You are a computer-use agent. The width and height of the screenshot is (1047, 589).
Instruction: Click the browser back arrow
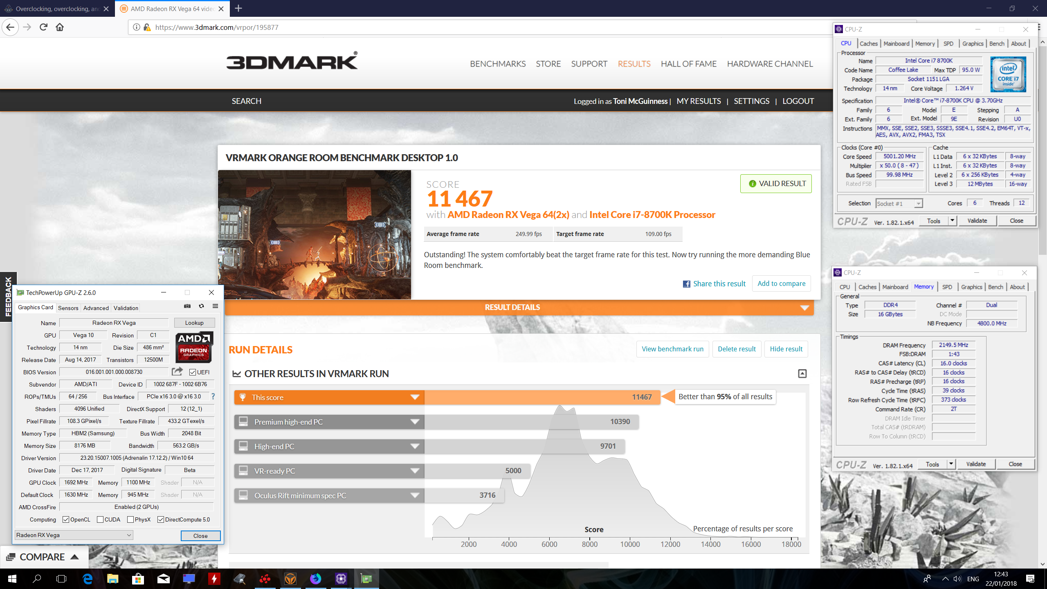point(10,27)
